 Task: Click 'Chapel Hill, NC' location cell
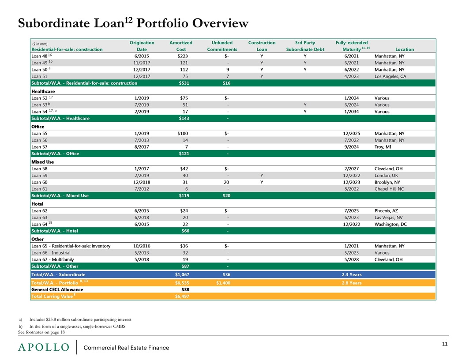pos(389,189)
